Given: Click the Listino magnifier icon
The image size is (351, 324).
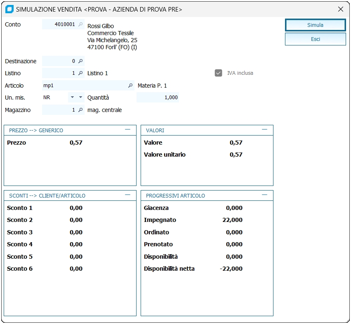Looking at the screenshot, I should pyautogui.click(x=80, y=73).
